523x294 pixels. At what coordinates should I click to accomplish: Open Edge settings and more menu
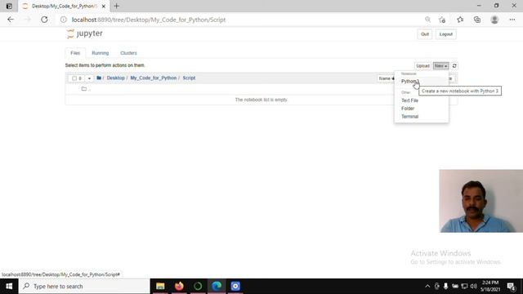coord(512,20)
